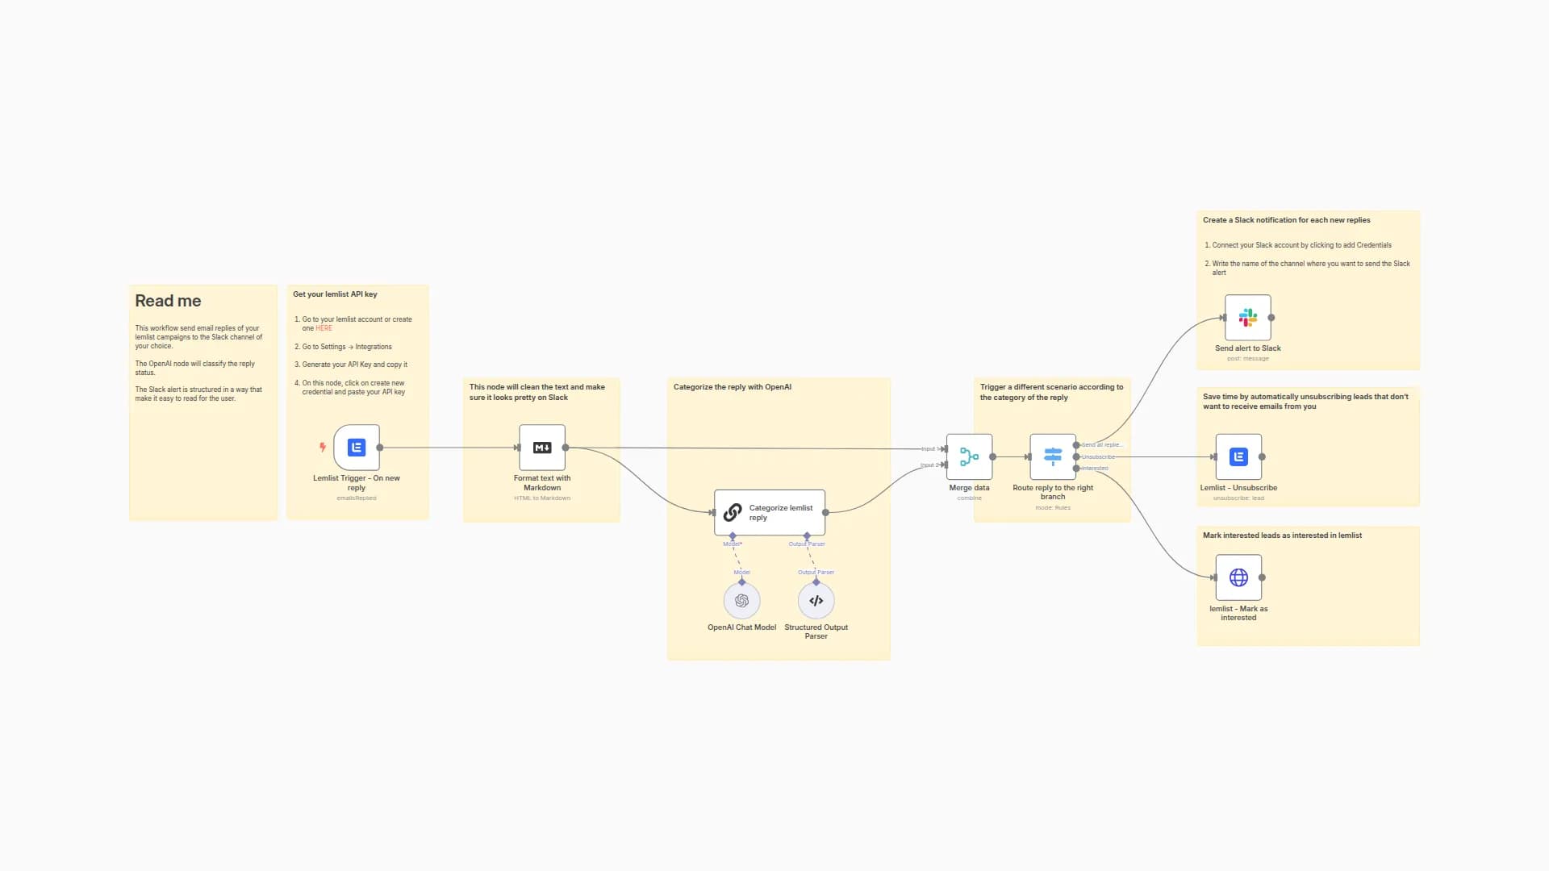
Task: Open the OpenAI Chat Model node
Action: [x=741, y=601]
